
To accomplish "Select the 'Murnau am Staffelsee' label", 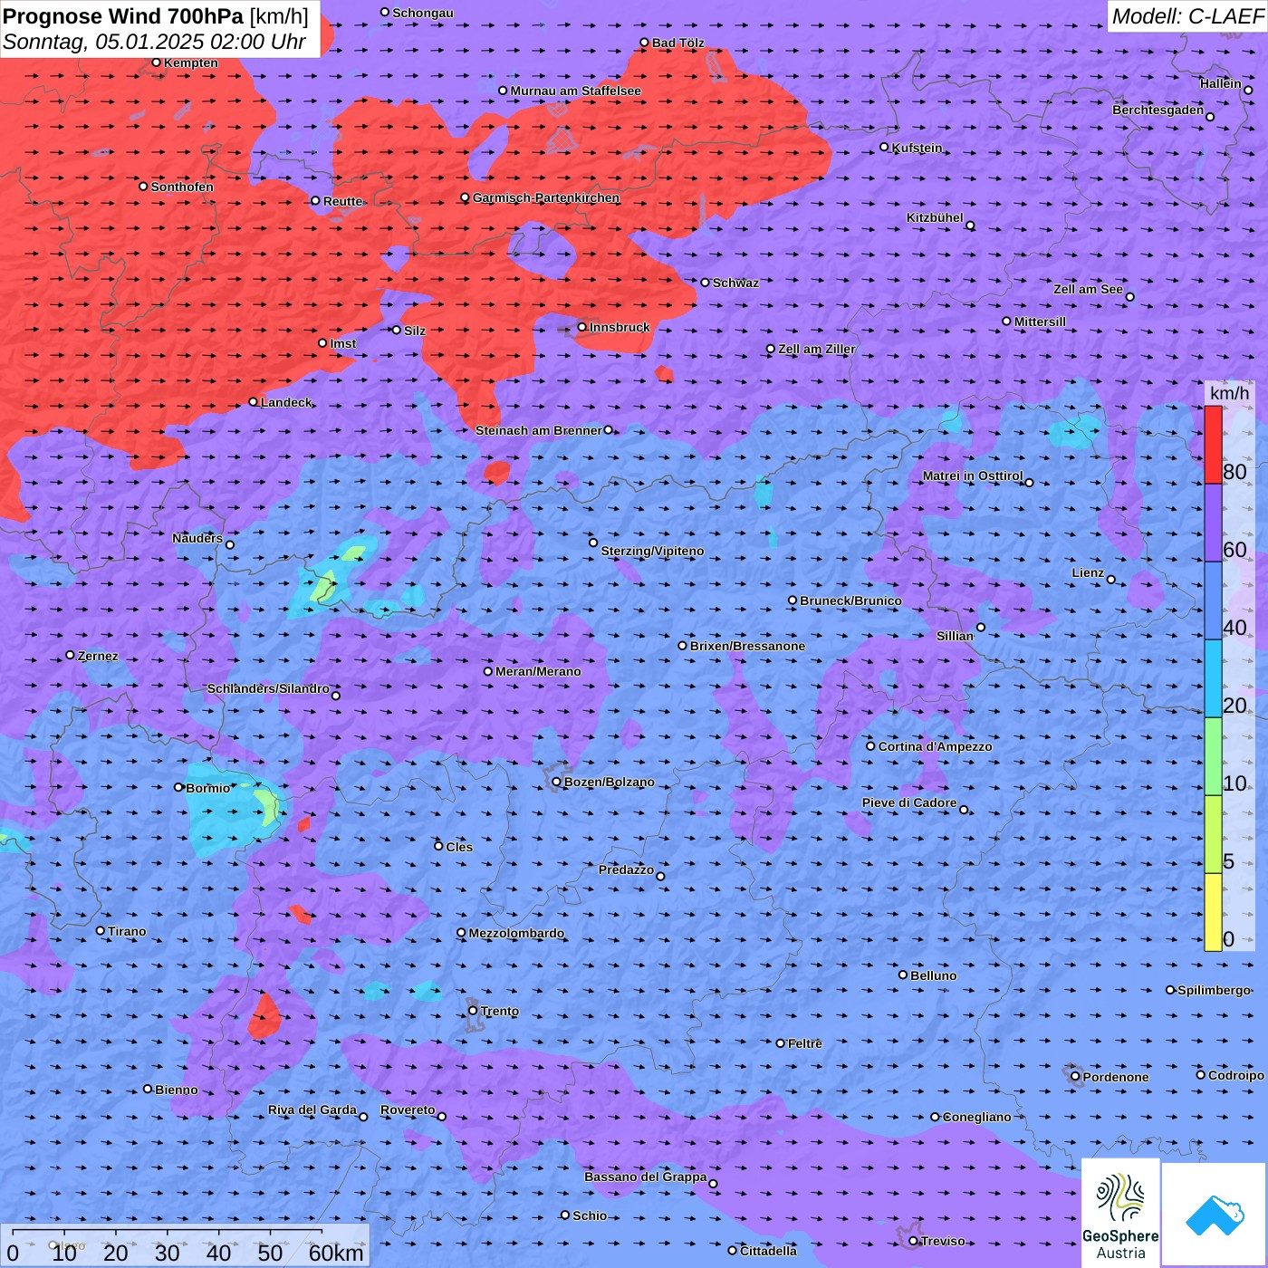I will click(x=576, y=91).
